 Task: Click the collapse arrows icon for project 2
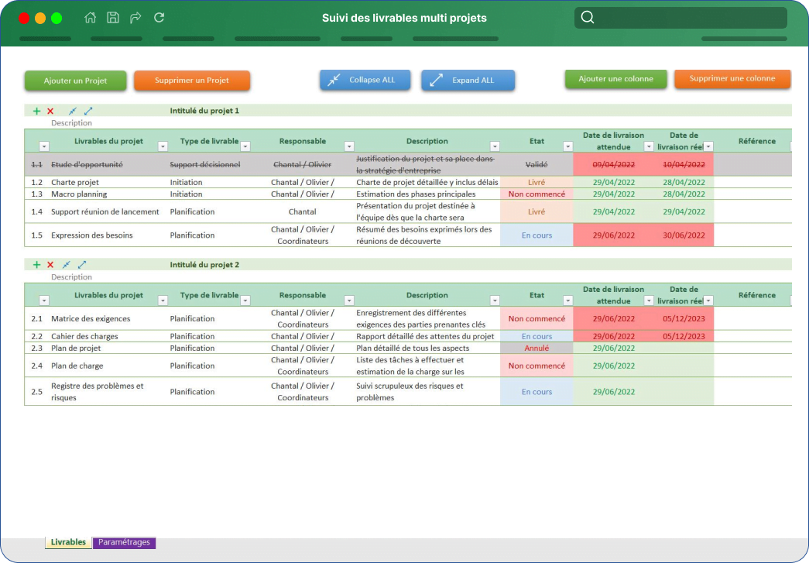pyautogui.click(x=66, y=265)
